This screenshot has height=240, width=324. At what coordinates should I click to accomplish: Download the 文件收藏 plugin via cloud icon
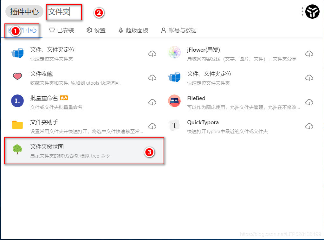tap(152, 78)
